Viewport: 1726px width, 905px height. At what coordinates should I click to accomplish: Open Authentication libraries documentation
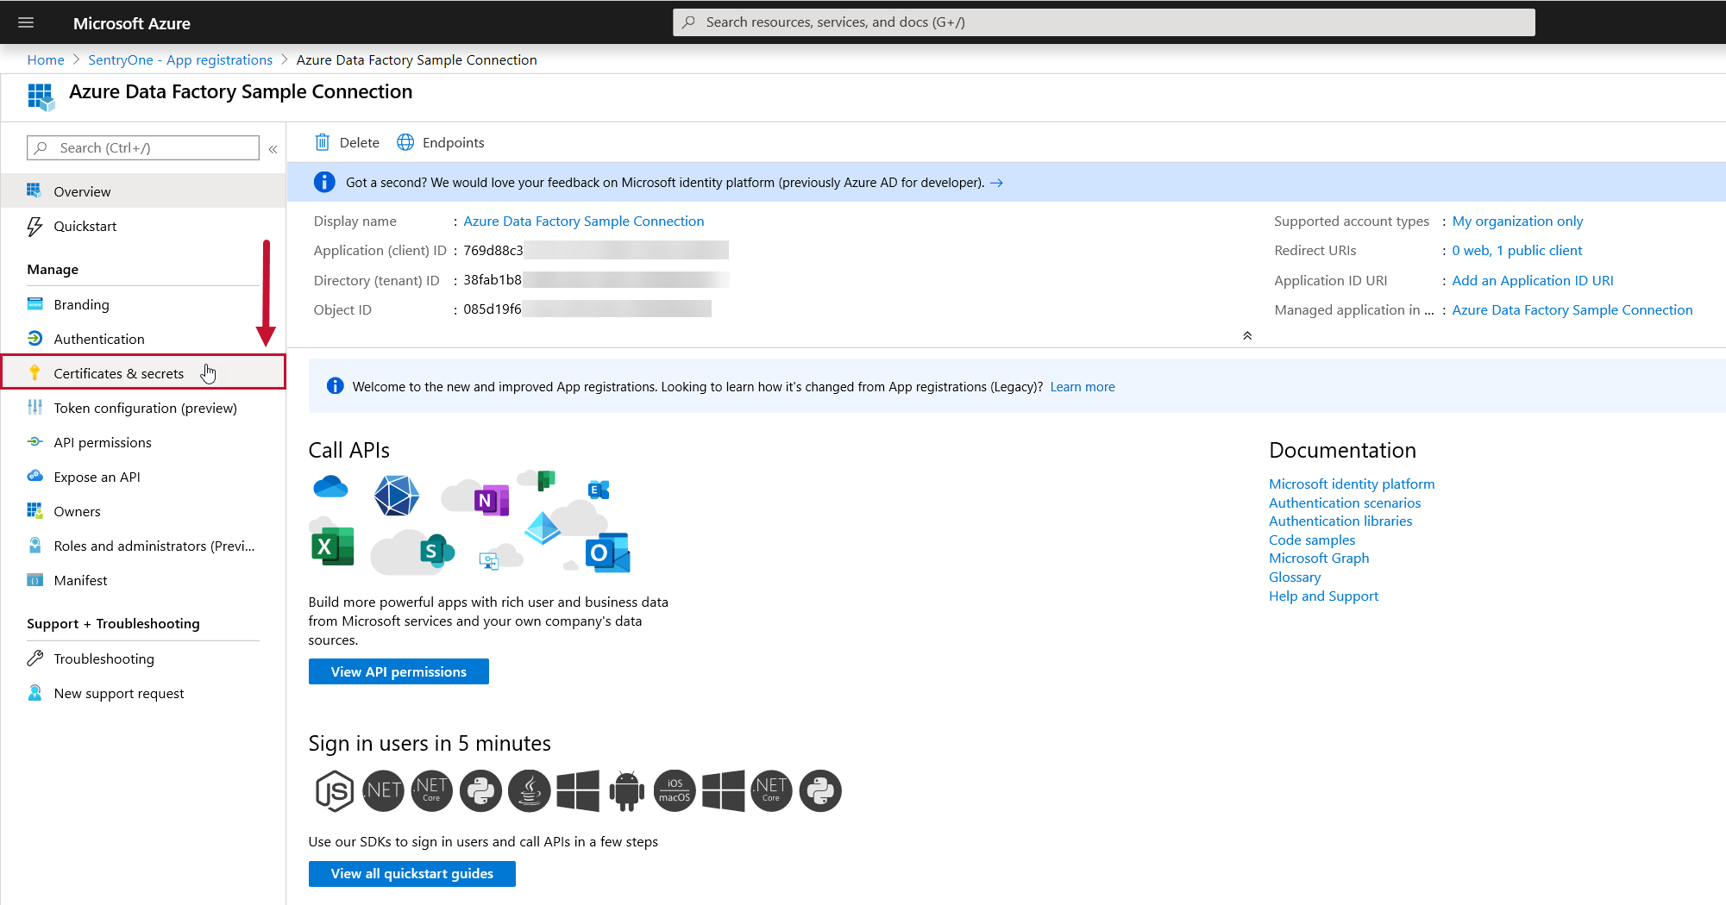1340,521
